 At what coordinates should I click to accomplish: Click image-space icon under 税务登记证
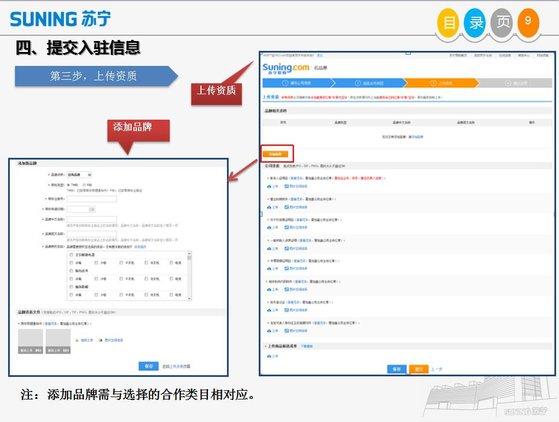coord(286,310)
